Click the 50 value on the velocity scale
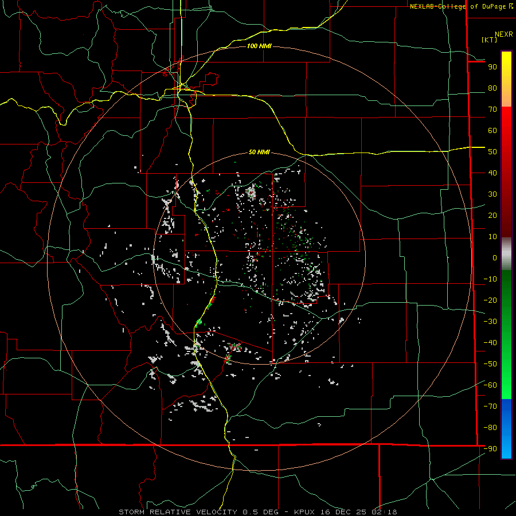This screenshot has width=516, height=516. point(492,152)
